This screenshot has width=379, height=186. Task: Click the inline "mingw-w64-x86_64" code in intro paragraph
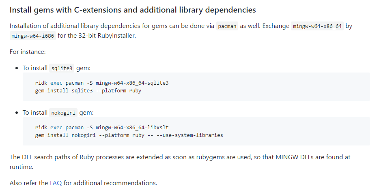pyautogui.click(x=317, y=26)
